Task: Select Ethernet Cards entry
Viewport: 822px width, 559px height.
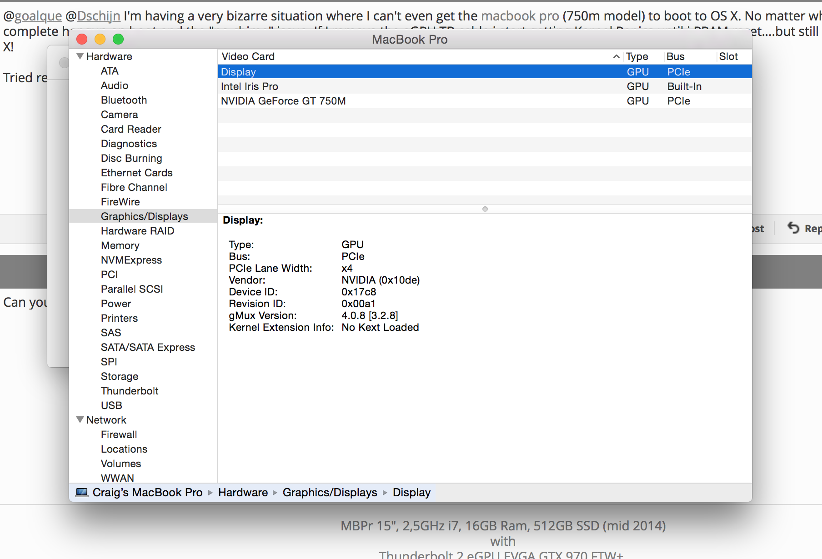Action: (x=136, y=173)
